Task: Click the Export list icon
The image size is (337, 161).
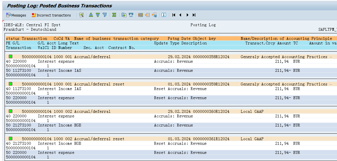Action: [124, 15]
